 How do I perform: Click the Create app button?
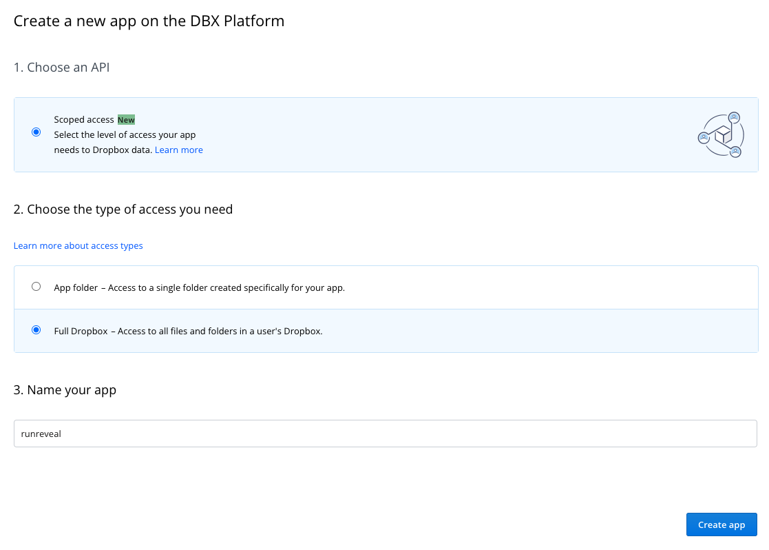(x=721, y=524)
